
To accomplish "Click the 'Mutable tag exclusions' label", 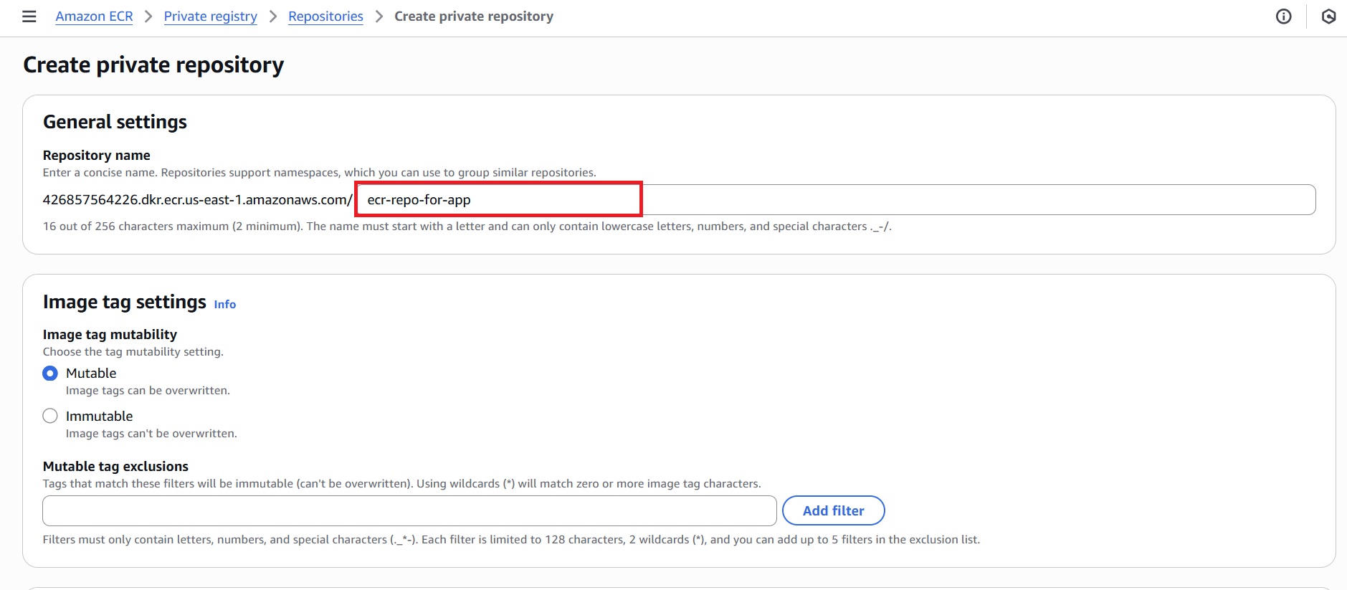I will pos(115,467).
